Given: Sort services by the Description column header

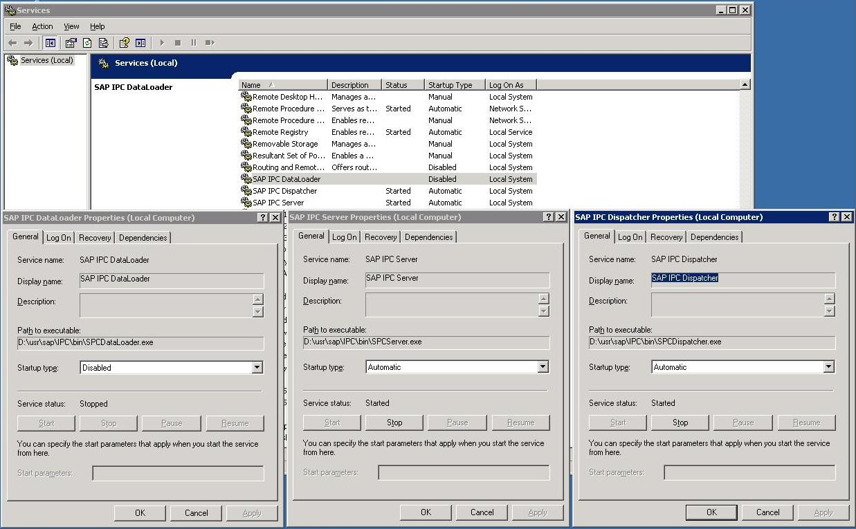Looking at the screenshot, I should click(355, 85).
